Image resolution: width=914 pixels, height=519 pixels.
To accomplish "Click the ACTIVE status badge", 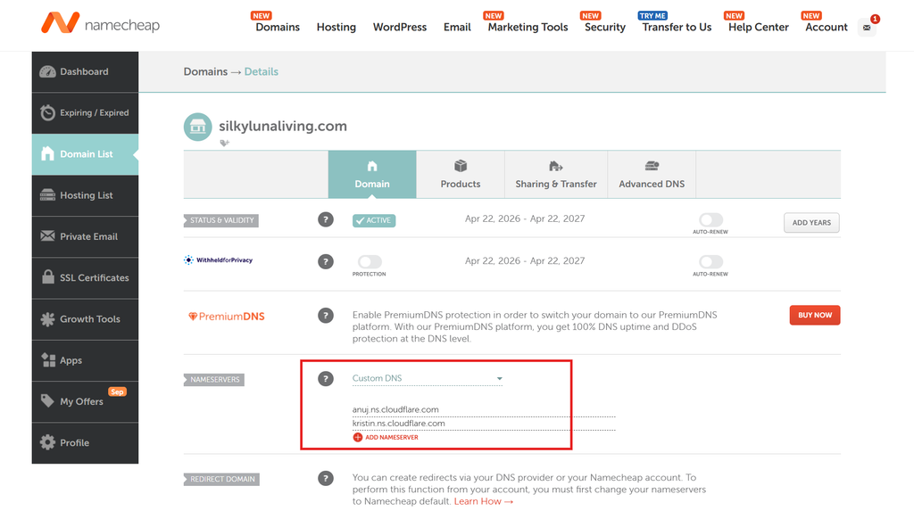I will point(374,220).
